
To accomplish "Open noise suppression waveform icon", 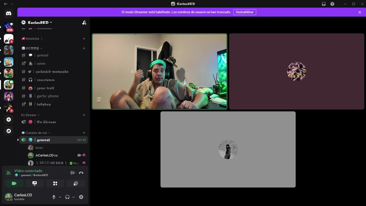I will (x=73, y=173).
